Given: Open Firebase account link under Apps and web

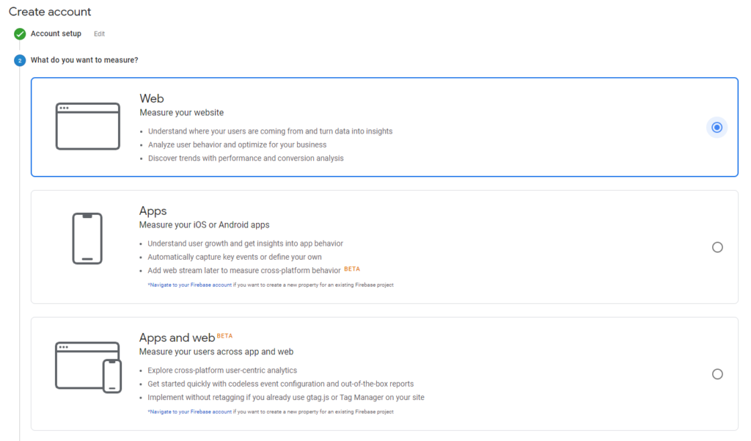Looking at the screenshot, I should tap(191, 412).
